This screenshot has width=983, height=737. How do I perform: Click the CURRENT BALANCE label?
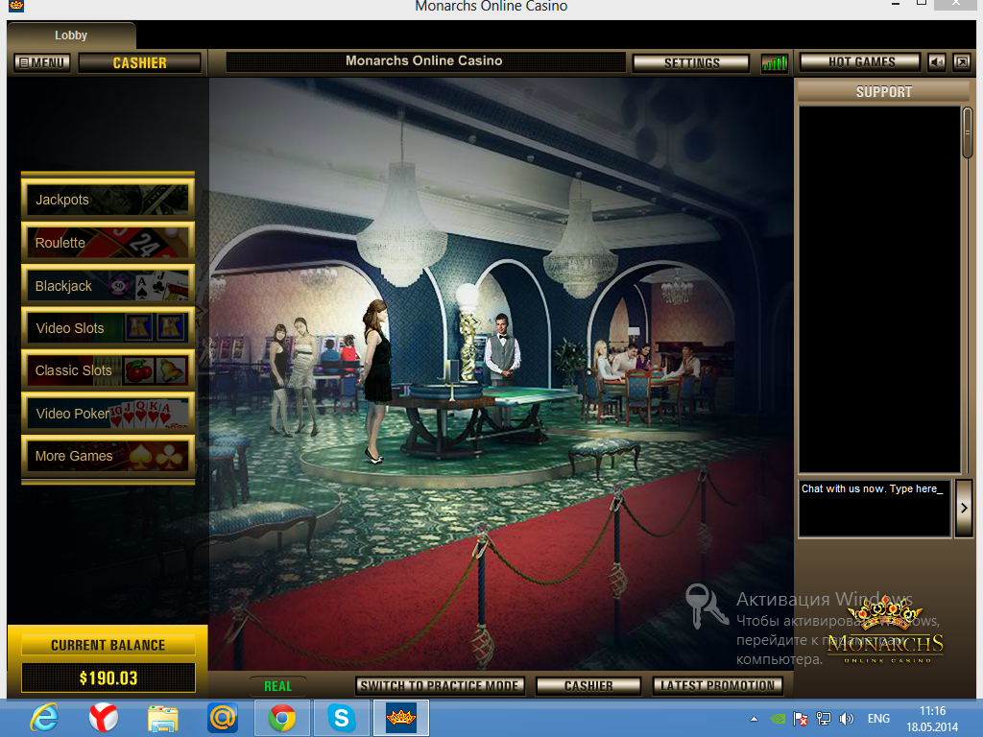tap(108, 645)
